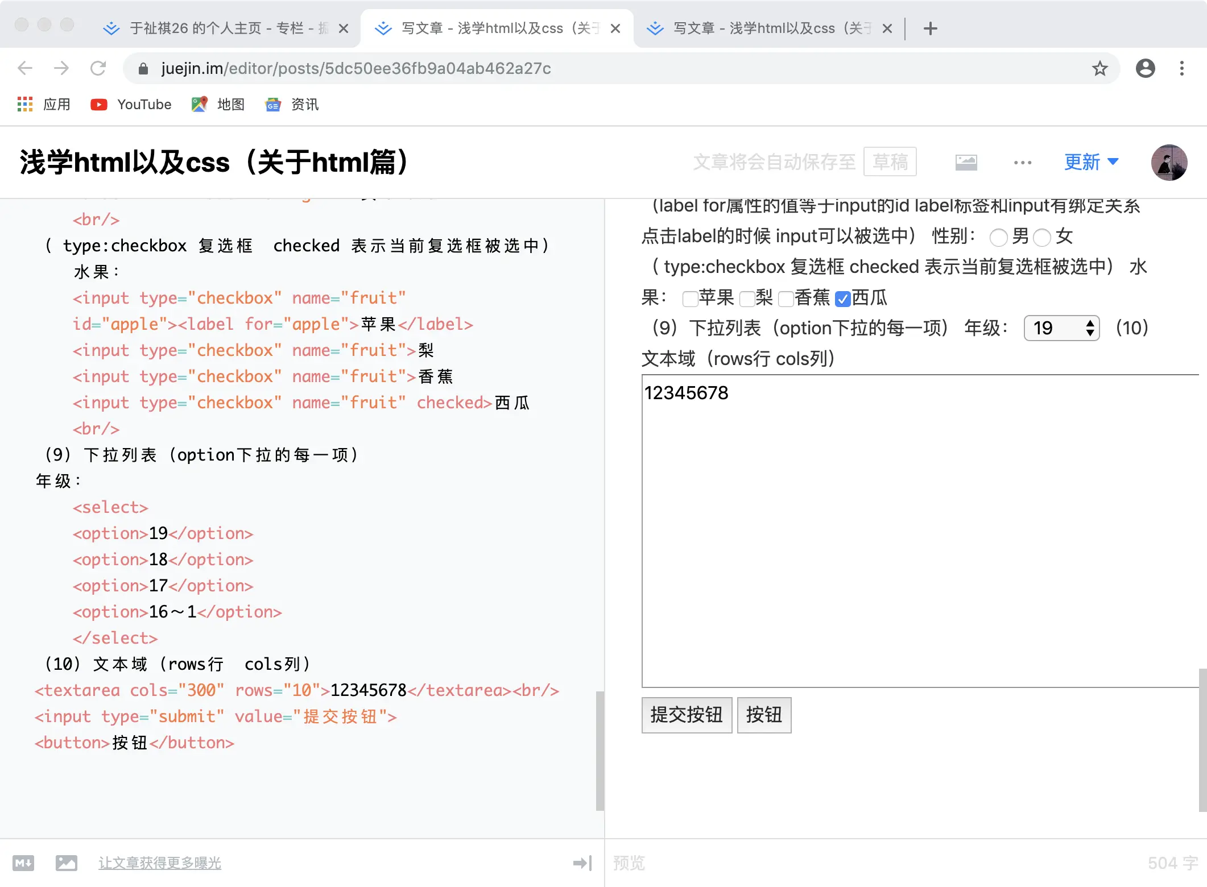Reload the page with the refresh icon

pyautogui.click(x=98, y=69)
